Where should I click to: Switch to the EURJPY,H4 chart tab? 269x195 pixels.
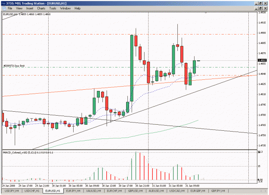pos(73,191)
